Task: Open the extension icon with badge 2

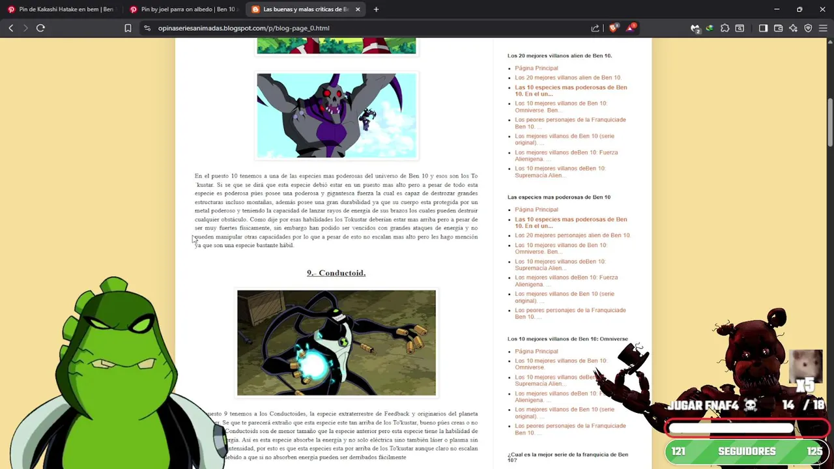Action: click(695, 28)
